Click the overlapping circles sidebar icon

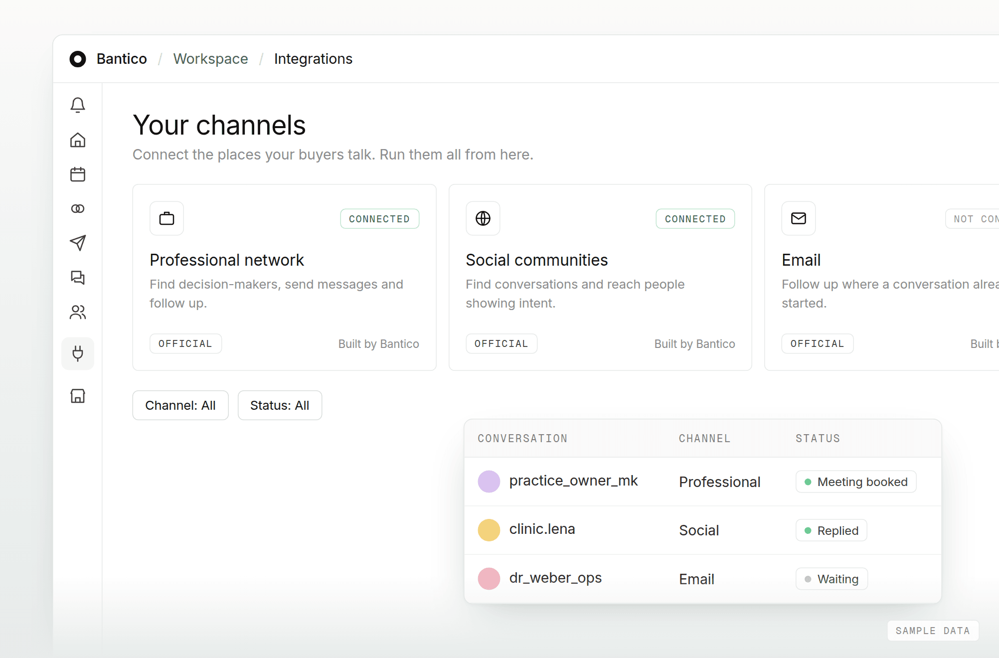click(x=78, y=208)
